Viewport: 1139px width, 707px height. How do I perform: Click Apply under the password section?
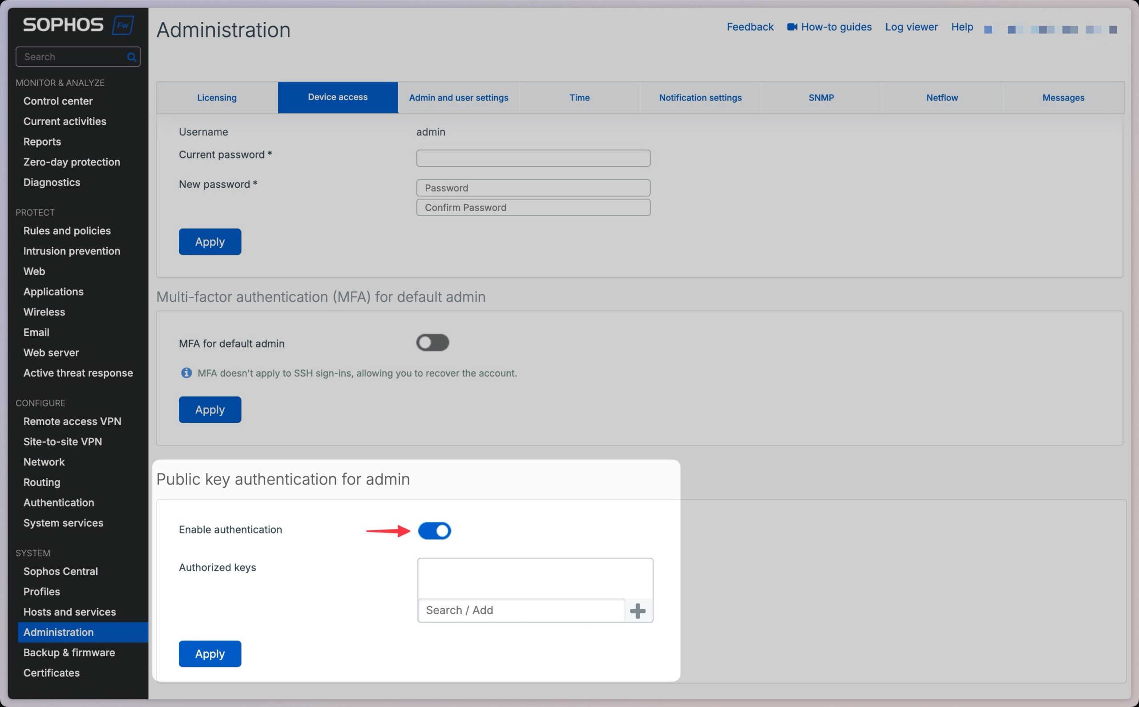pyautogui.click(x=210, y=242)
